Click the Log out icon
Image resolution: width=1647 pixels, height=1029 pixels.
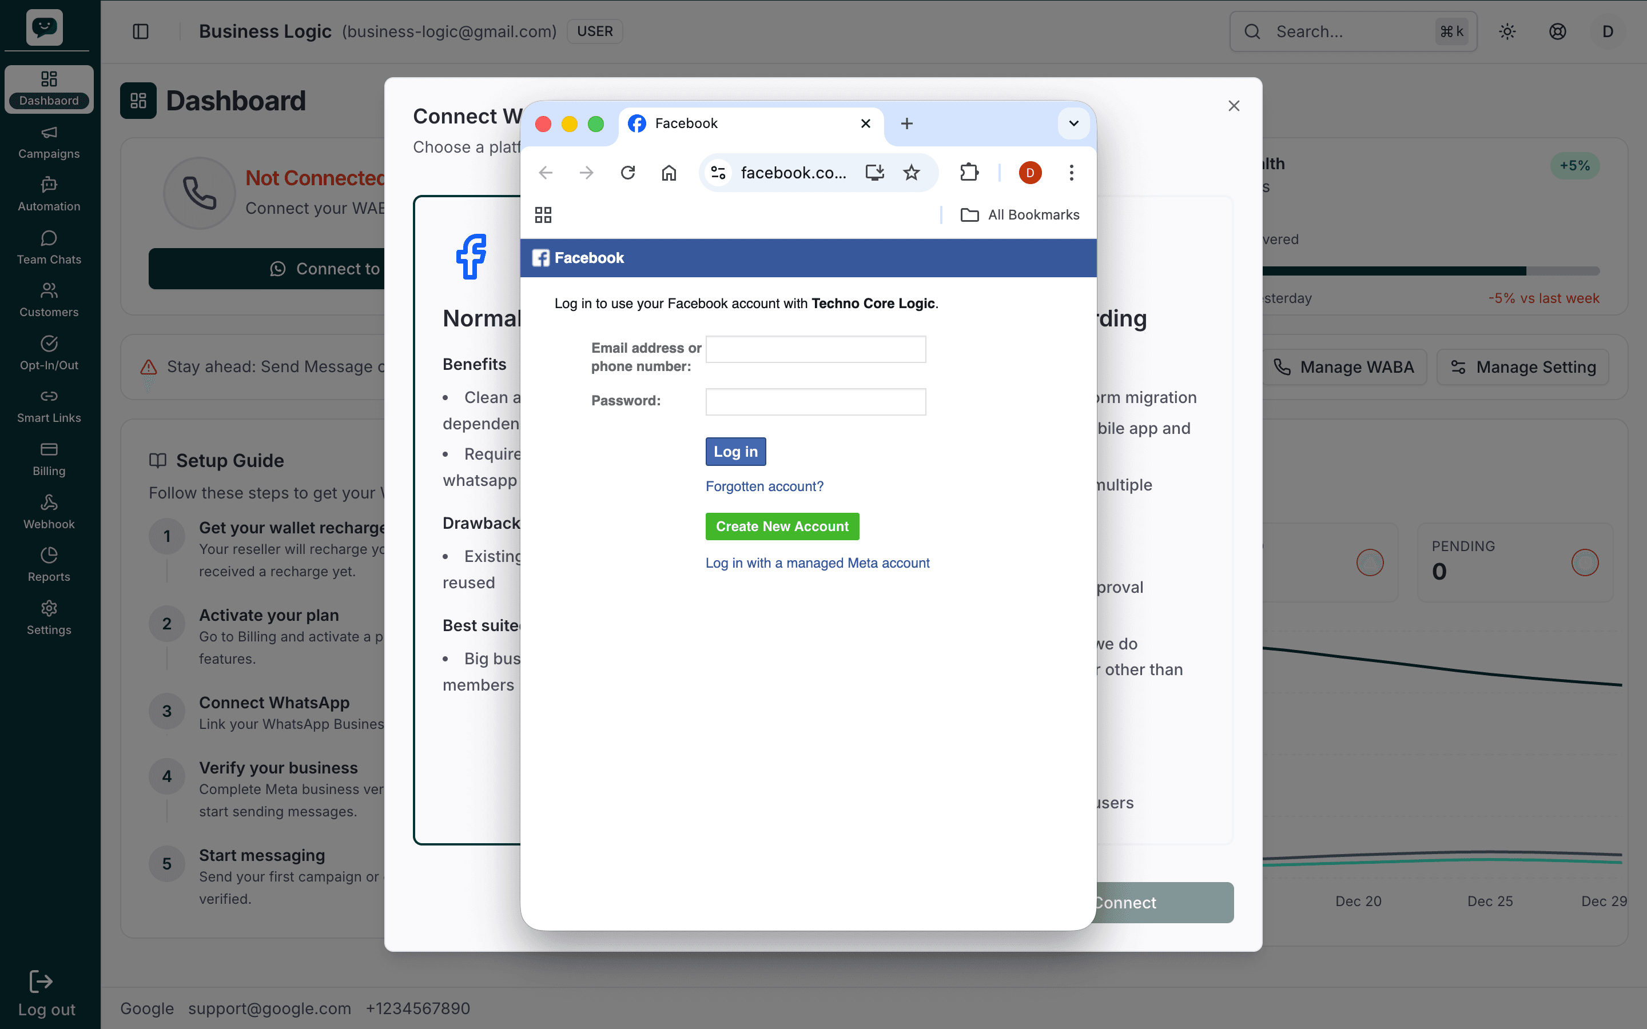click(41, 982)
